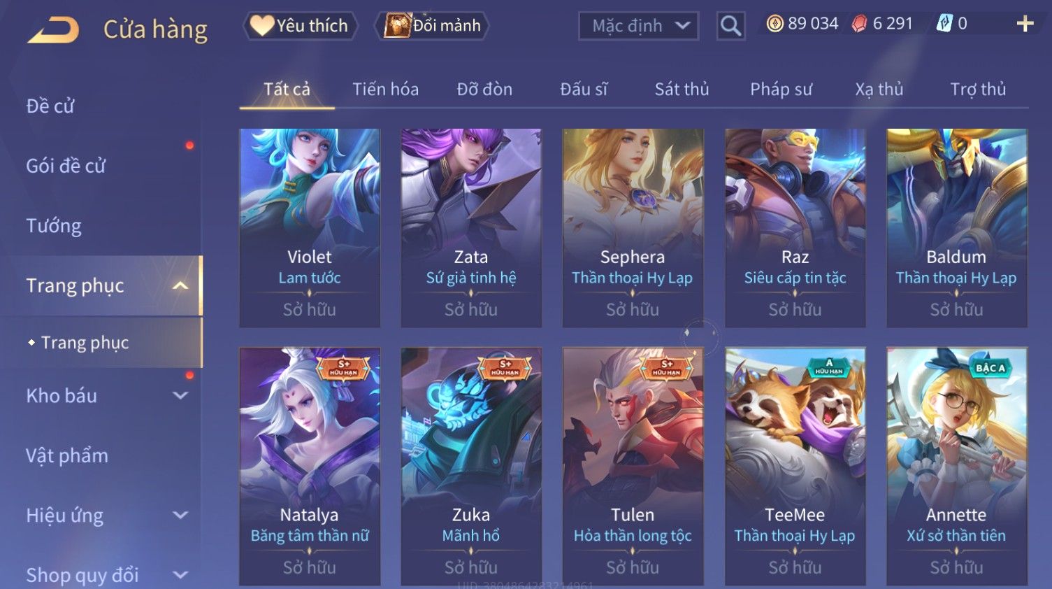
Task: Click the plus icon to add currency
Action: click(1025, 24)
